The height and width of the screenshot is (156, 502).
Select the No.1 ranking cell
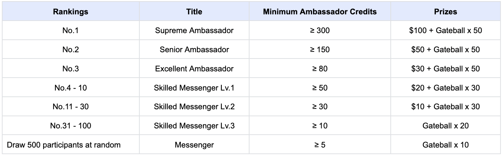click(x=71, y=31)
